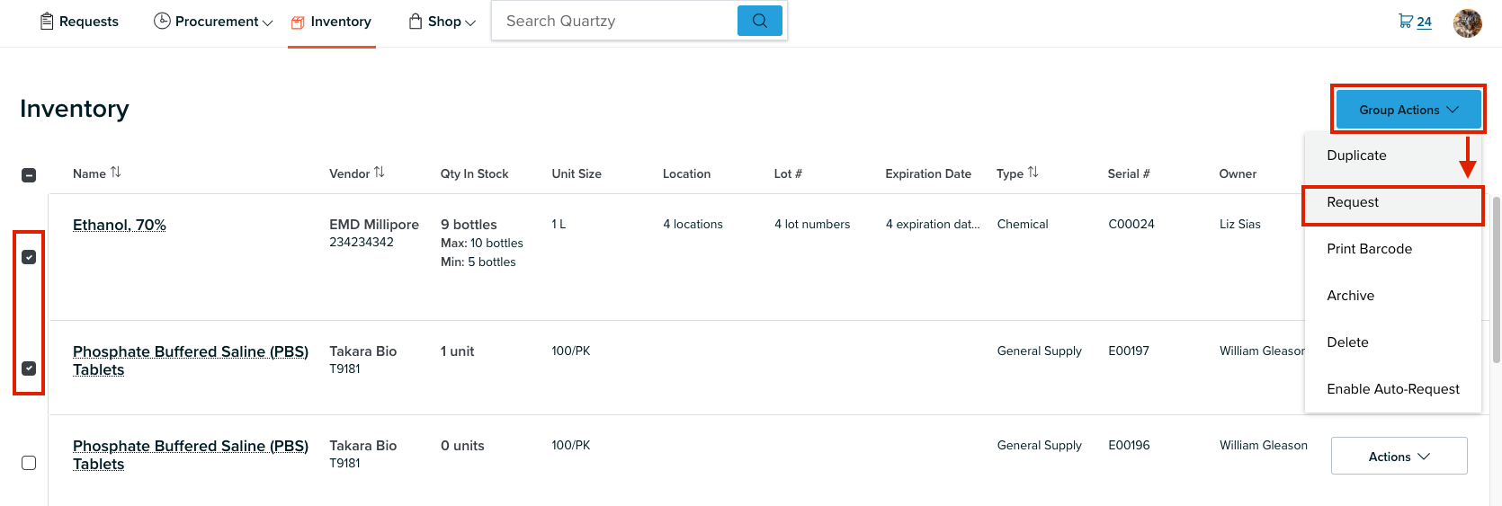Click the '4 expiration dat...' cell
1502x506 pixels.
point(933,225)
